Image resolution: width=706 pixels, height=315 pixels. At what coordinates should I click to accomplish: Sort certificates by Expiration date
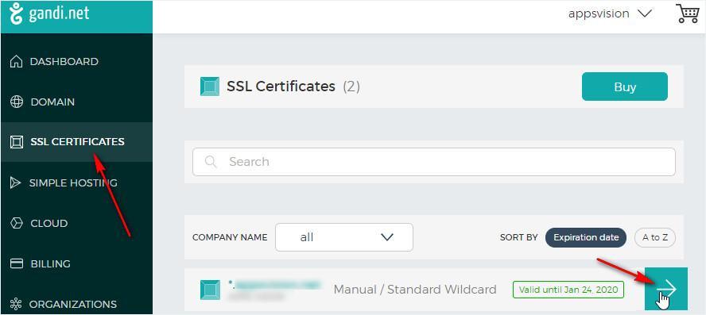[586, 238]
